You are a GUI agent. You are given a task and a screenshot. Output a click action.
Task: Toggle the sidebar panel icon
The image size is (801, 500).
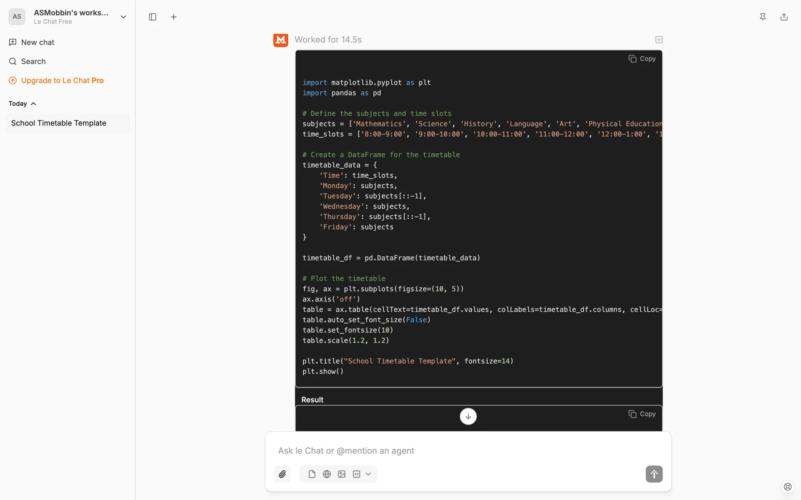153,17
